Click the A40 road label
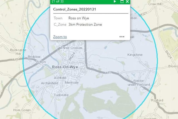The width and height of the screenshot is (178, 119). pyautogui.click(x=108, y=73)
